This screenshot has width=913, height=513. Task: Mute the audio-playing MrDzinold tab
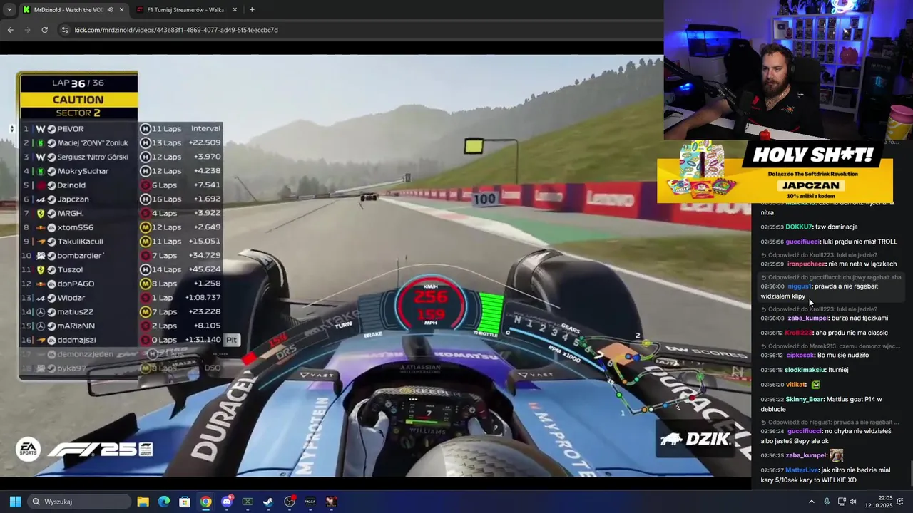(110, 10)
